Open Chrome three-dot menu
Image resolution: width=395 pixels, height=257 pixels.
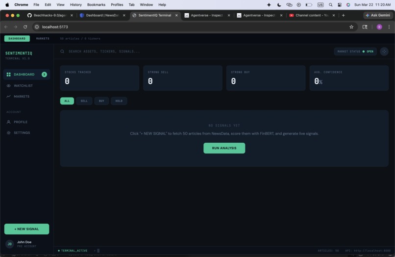[389, 27]
